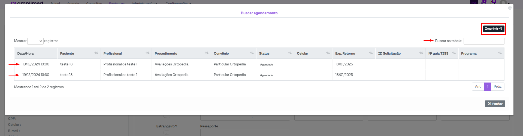Click the Fechar button
Screen dimensions: 523x136
tap(495, 104)
